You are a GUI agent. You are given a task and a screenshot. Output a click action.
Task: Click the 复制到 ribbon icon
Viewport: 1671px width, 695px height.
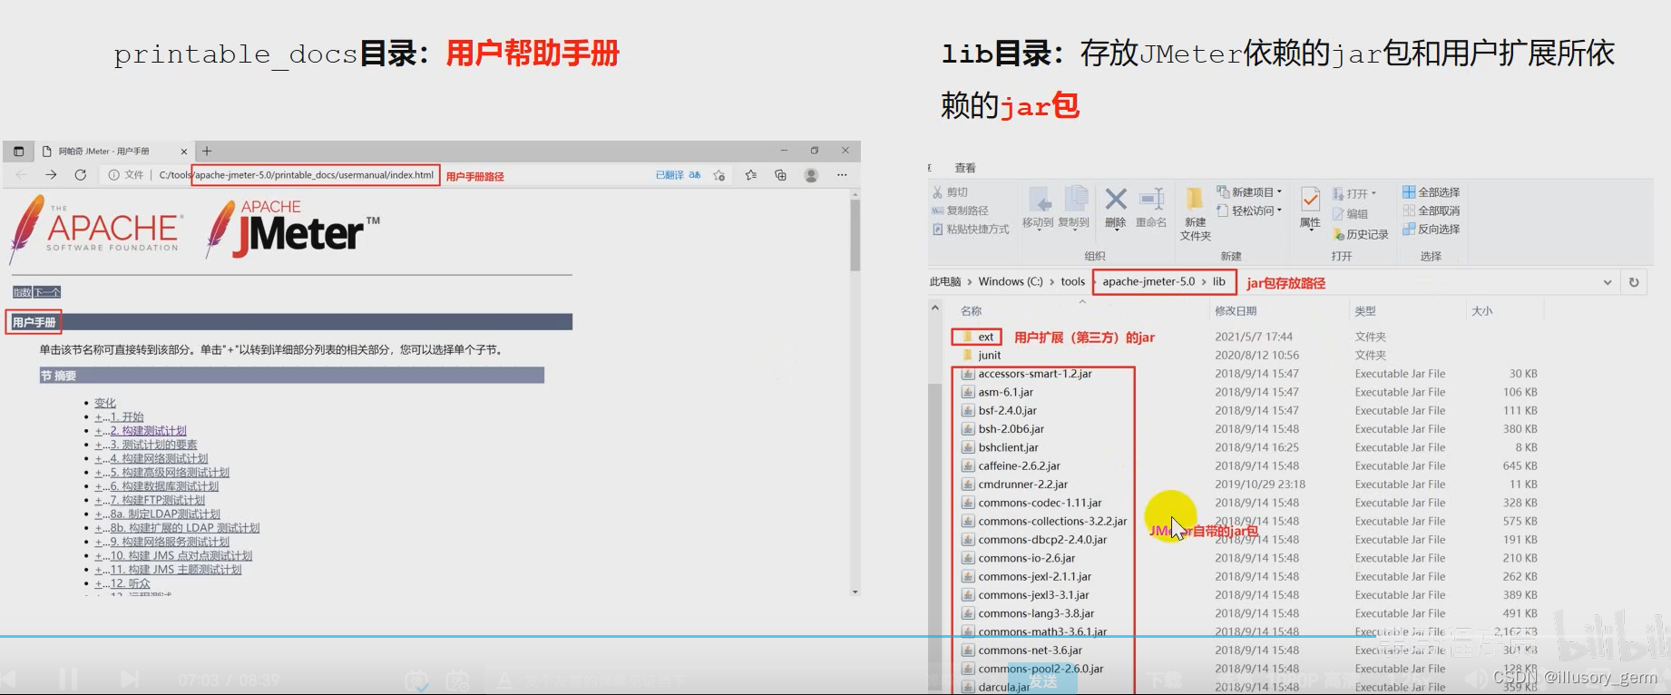1076,201
